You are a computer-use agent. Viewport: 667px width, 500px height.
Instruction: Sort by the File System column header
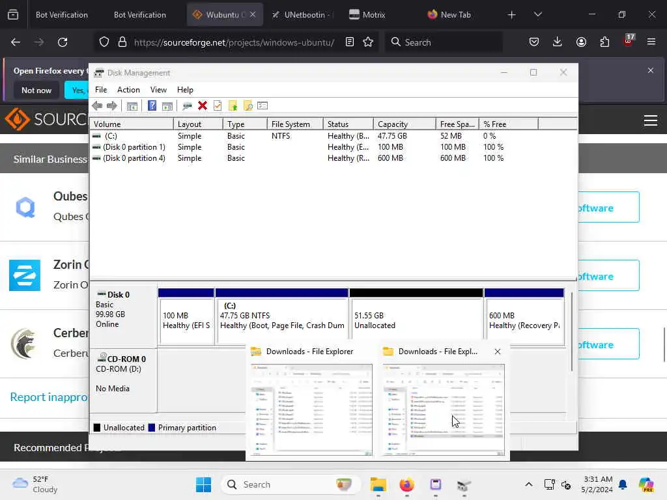coord(295,124)
